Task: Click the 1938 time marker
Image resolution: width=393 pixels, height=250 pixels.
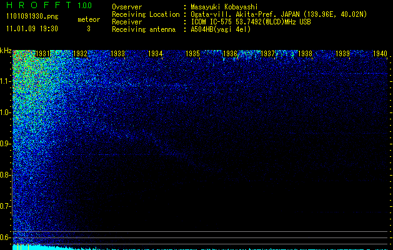Action: pos(306,54)
